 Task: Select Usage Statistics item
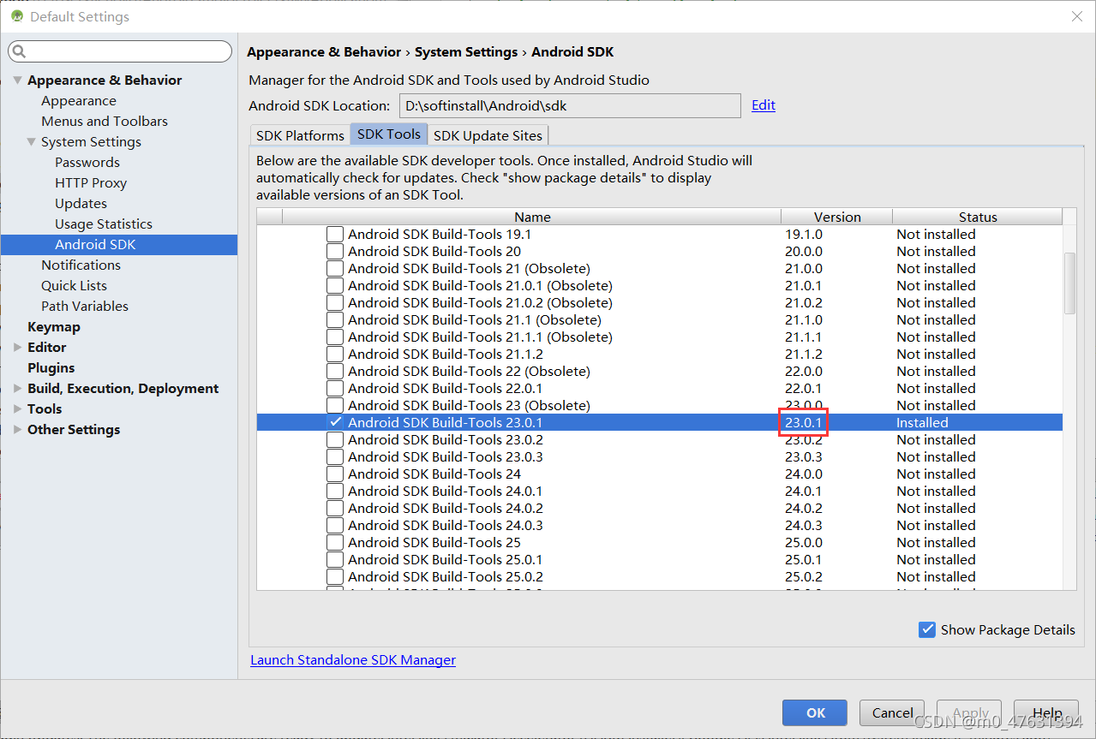point(104,223)
